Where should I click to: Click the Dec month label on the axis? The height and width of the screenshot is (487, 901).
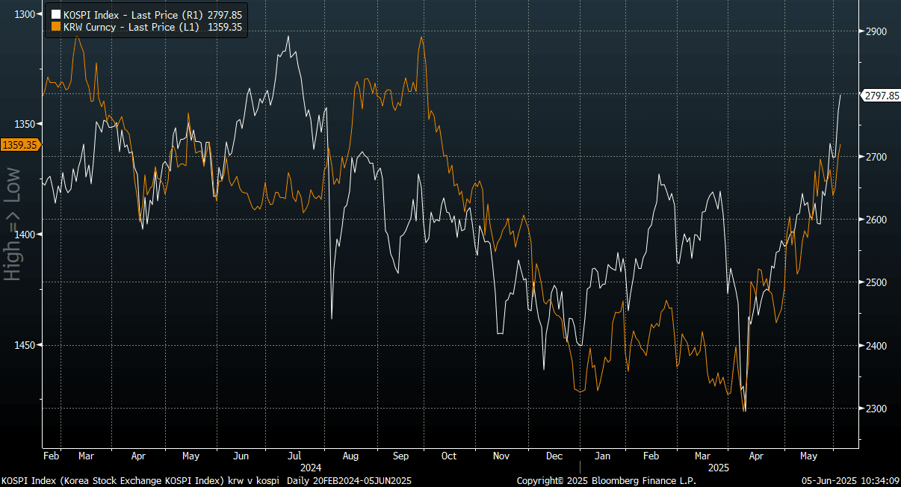point(554,456)
